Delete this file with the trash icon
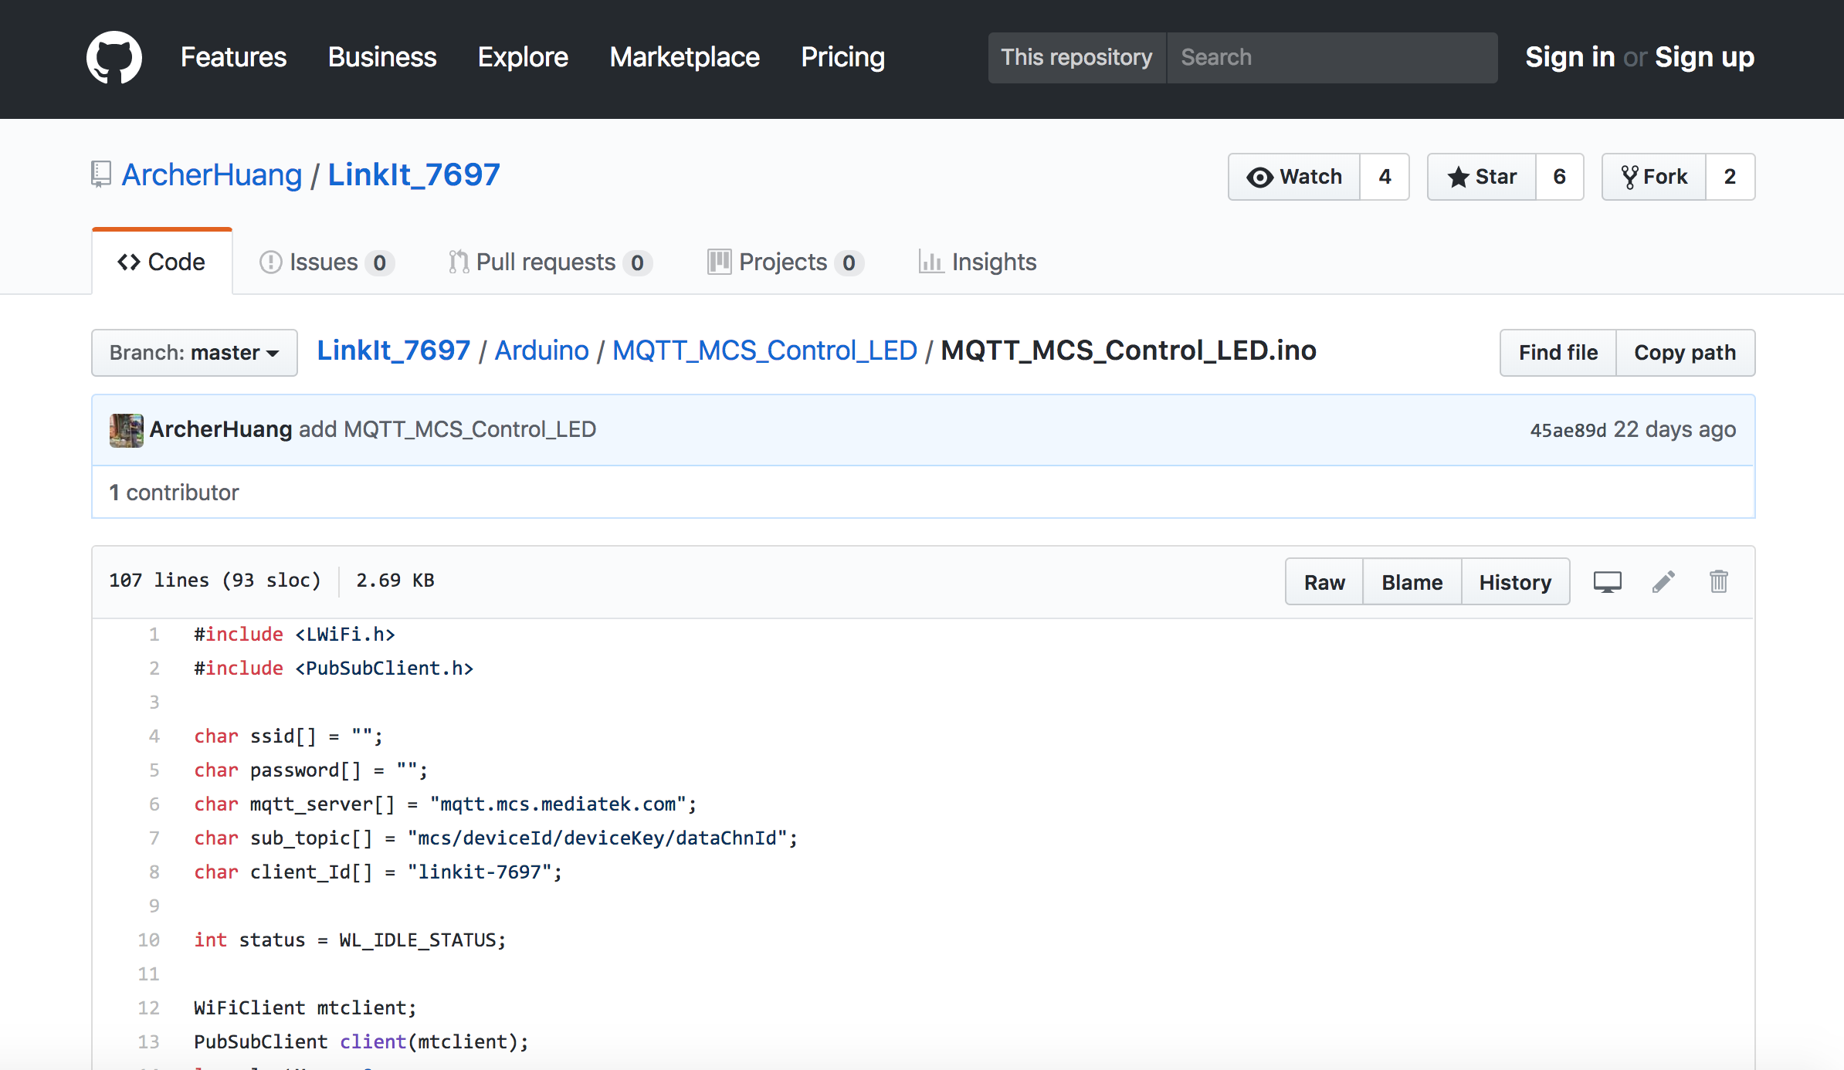 [x=1718, y=581]
